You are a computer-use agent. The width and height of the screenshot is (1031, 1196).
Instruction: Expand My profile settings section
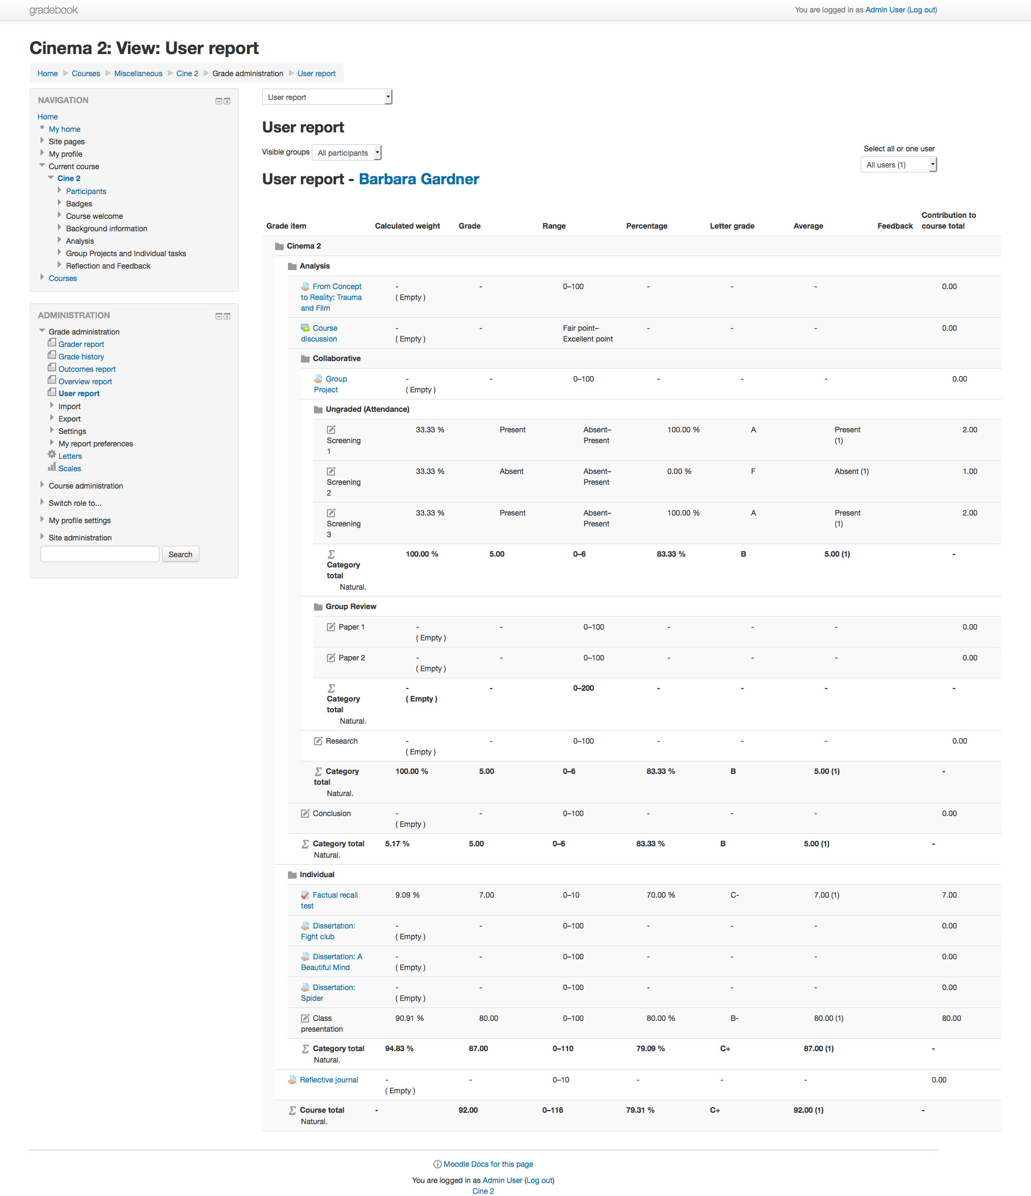(42, 519)
